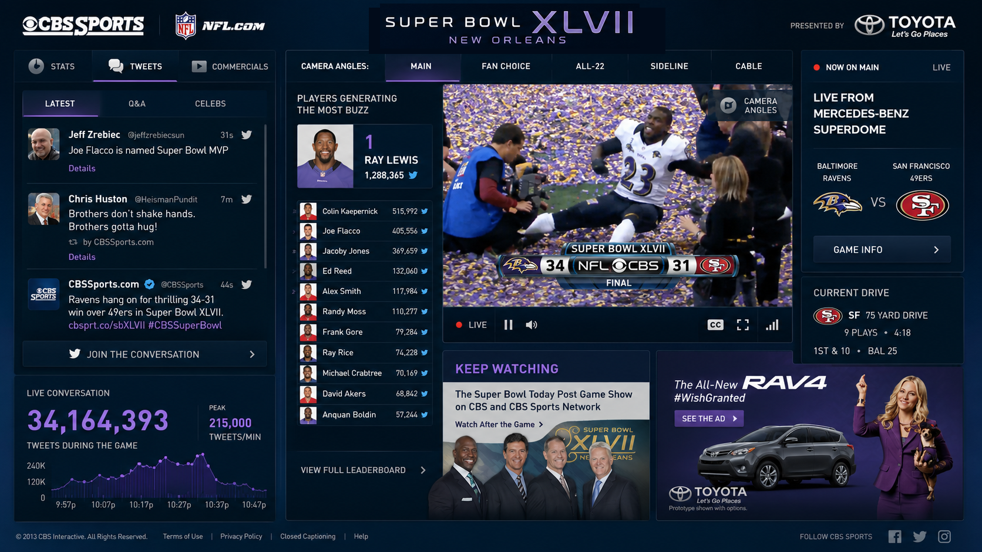Open the cbsprt.co/sbXLVII link
The width and height of the screenshot is (982, 552).
[106, 325]
